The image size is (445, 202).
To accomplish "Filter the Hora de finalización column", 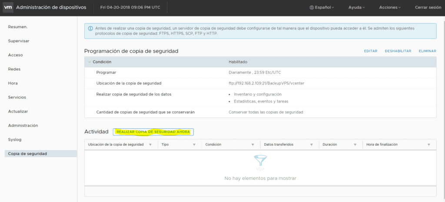I will [x=429, y=144].
